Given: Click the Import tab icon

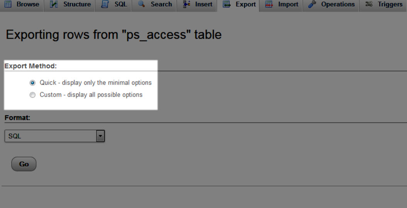Looking at the screenshot, I should point(269,5).
